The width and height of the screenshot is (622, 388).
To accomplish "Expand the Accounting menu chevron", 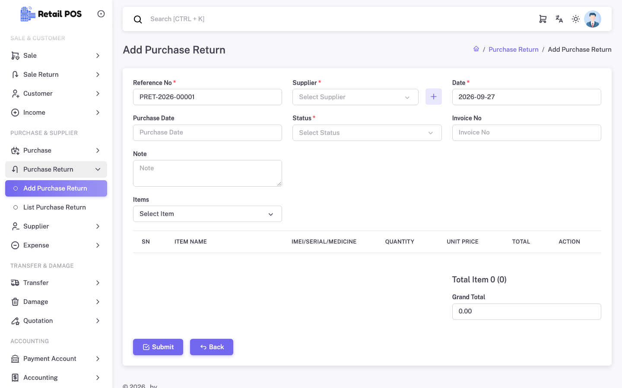I will point(98,378).
